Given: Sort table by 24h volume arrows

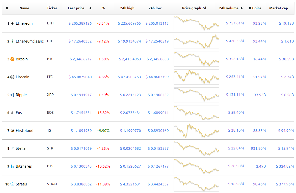Looking at the screenshot, I should pos(242,8).
